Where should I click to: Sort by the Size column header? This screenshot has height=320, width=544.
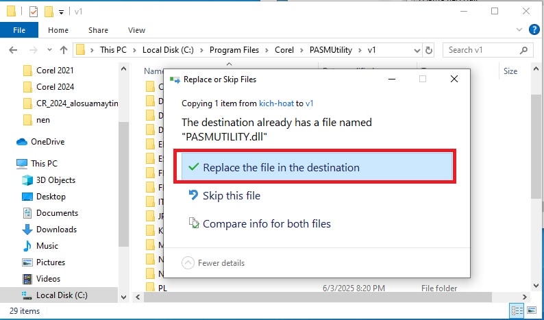click(x=510, y=71)
